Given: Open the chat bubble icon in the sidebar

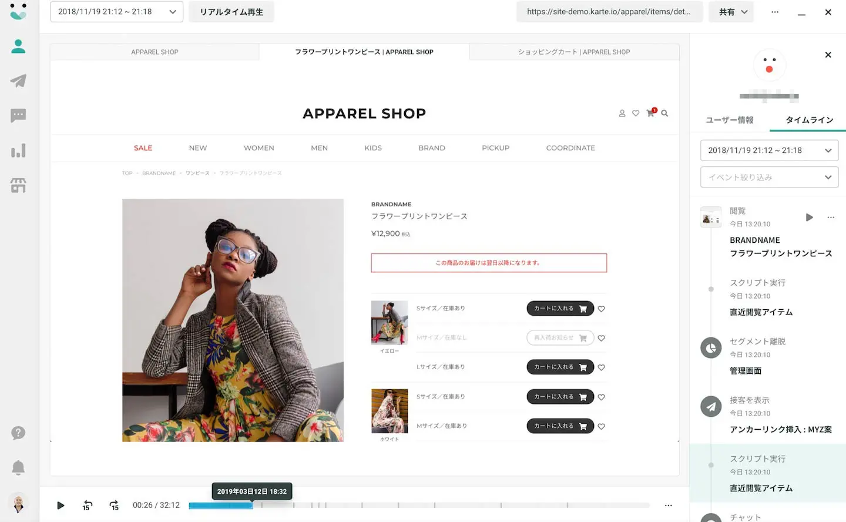Looking at the screenshot, I should (18, 115).
